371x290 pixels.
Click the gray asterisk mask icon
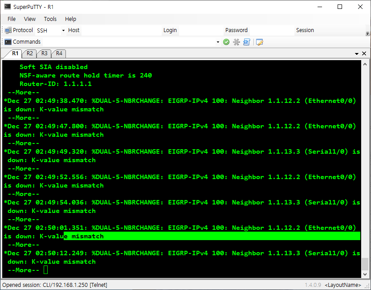coord(236,42)
